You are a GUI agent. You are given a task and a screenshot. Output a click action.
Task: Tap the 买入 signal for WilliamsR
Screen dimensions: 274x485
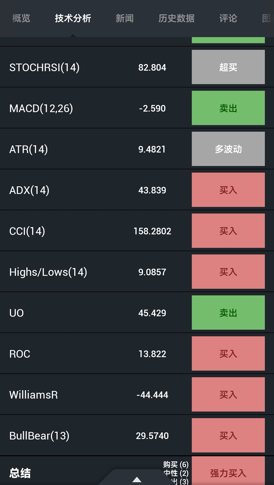228,395
